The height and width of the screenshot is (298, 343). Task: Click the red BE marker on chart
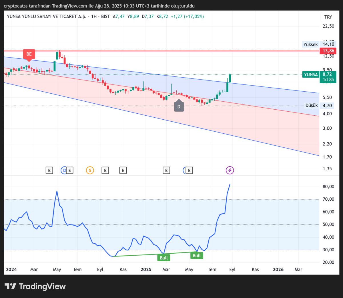pyautogui.click(x=29, y=54)
